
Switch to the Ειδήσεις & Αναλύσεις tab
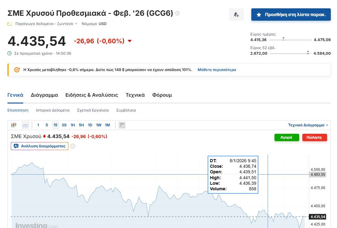point(92,95)
